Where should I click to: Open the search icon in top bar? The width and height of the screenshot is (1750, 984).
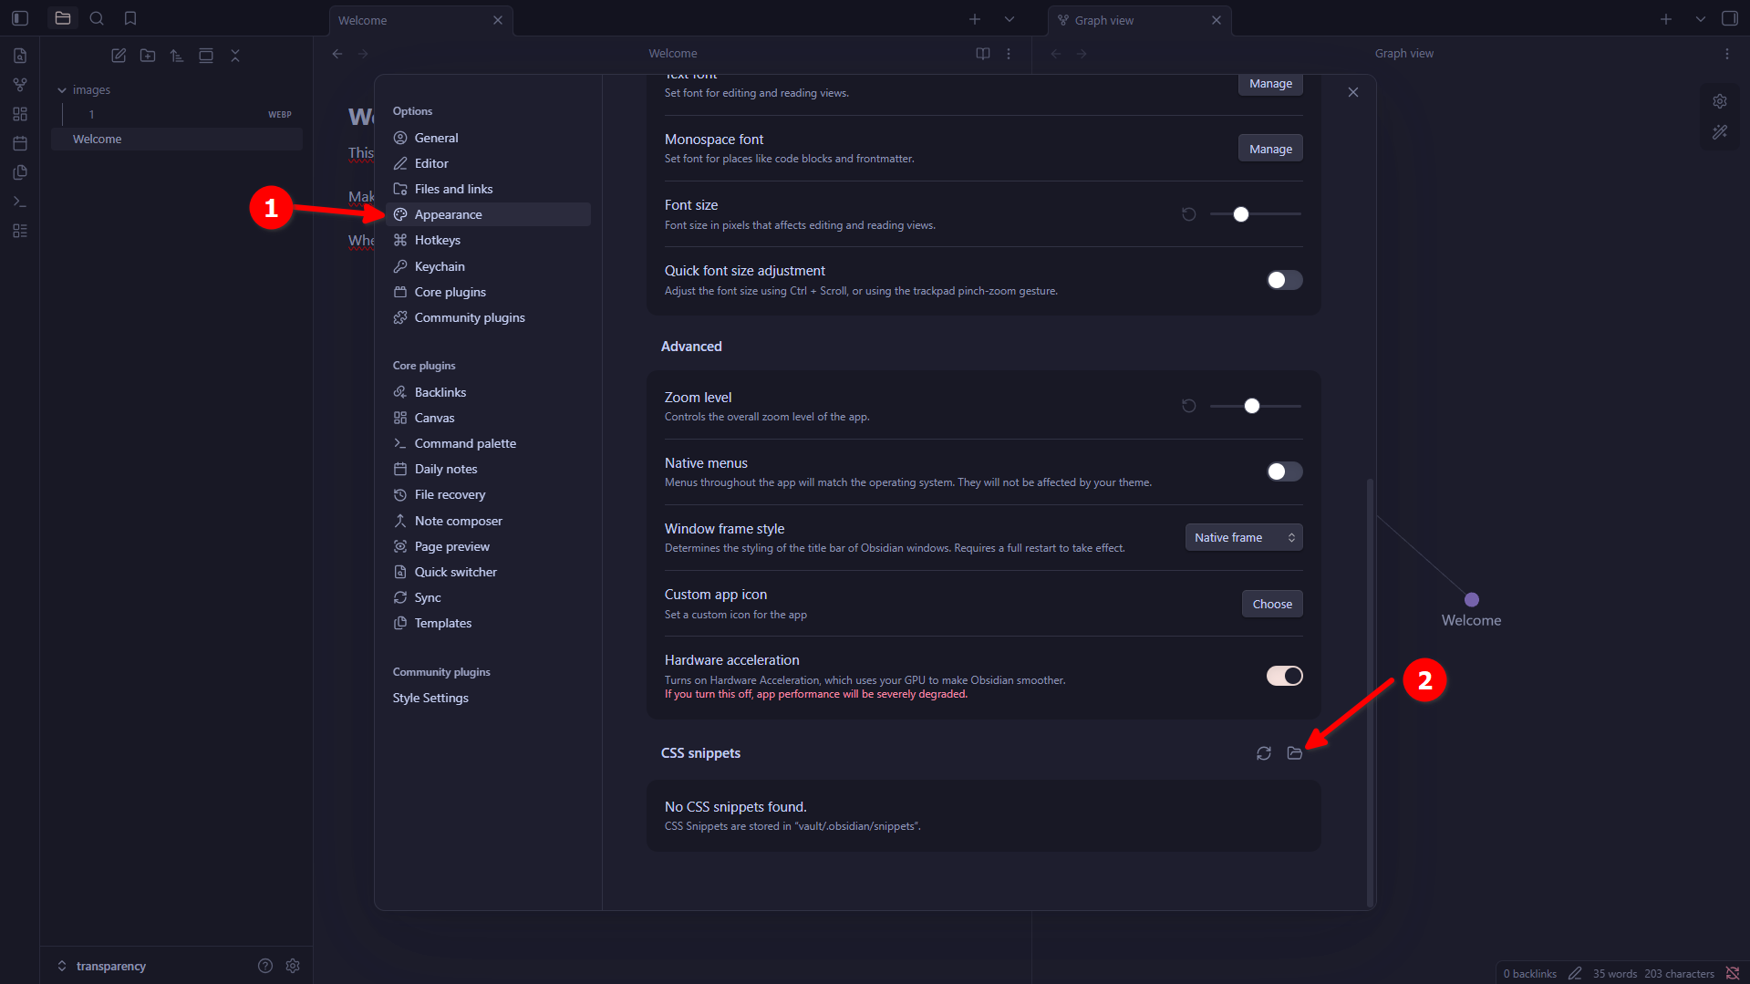[x=97, y=18]
